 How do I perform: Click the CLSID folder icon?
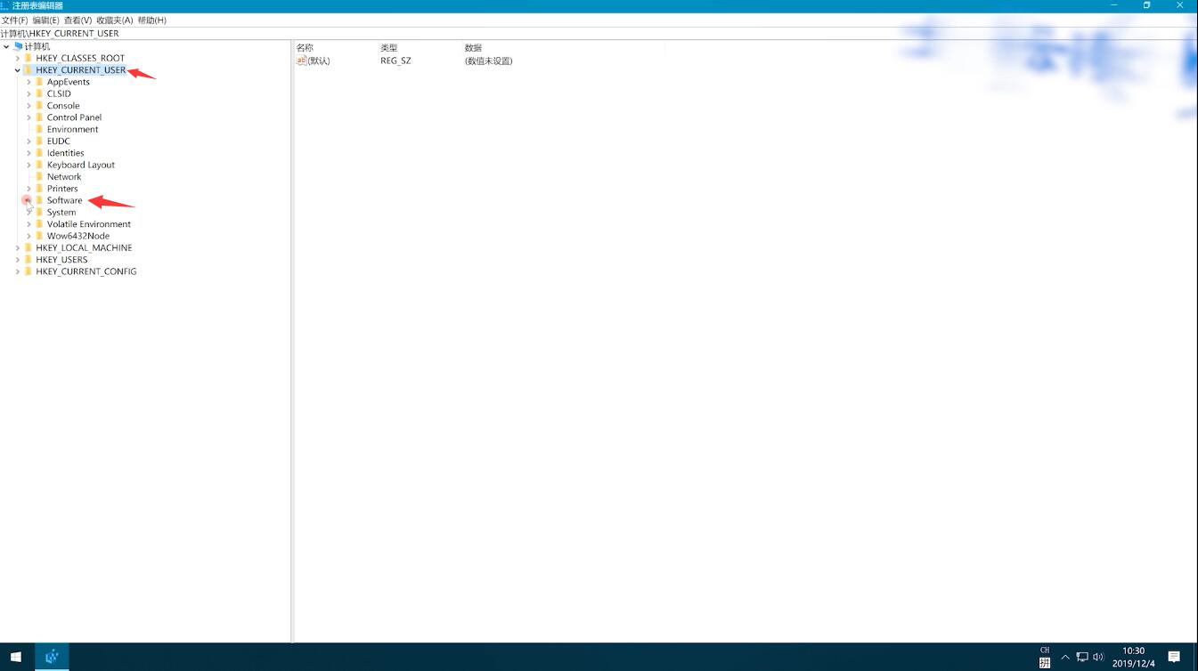pyautogui.click(x=39, y=93)
